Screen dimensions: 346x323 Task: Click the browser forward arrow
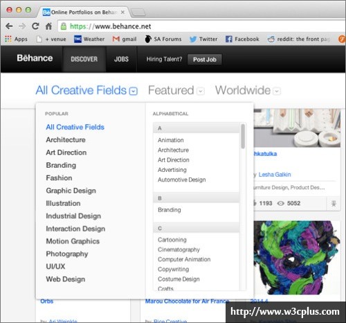pos(22,26)
